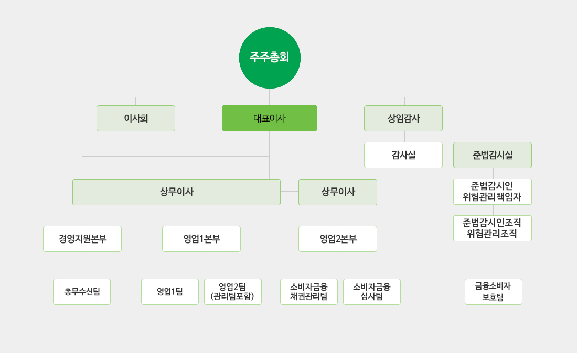Click the 상무이사 box above 영업2본부
The image size is (577, 353).
[x=338, y=192]
